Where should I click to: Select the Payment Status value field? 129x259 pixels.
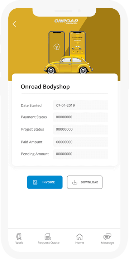click(81, 117)
